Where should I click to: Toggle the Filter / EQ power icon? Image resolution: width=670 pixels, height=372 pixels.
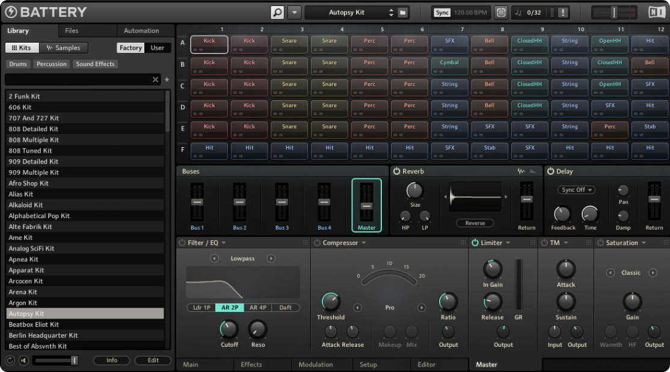pos(182,243)
